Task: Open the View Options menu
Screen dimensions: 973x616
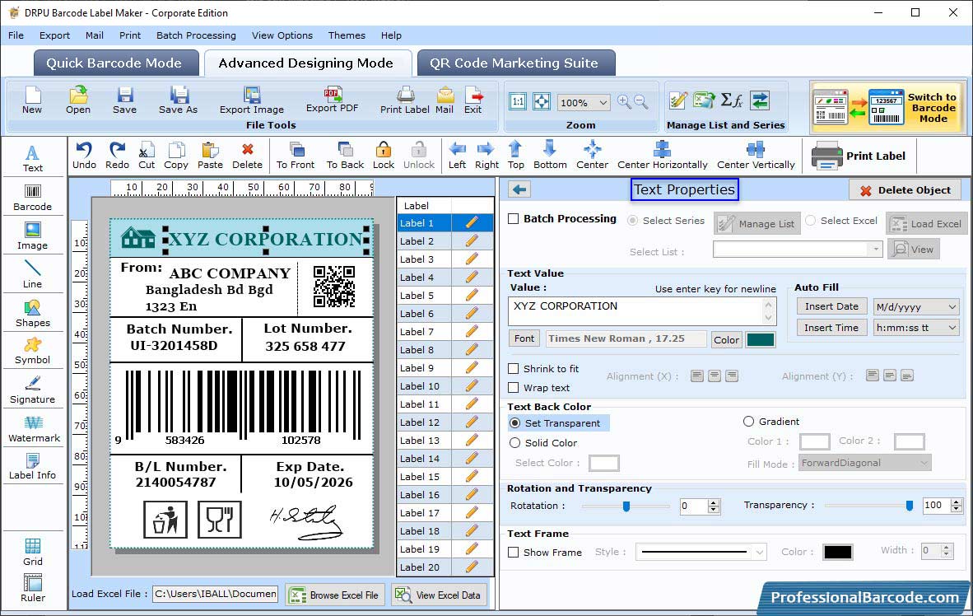Action: [x=282, y=35]
